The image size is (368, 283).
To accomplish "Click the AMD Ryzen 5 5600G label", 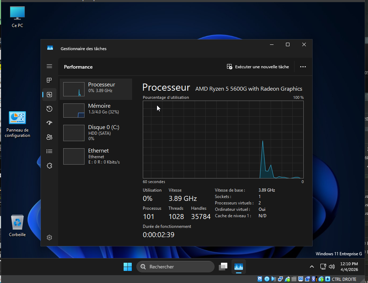I will pyautogui.click(x=249, y=89).
